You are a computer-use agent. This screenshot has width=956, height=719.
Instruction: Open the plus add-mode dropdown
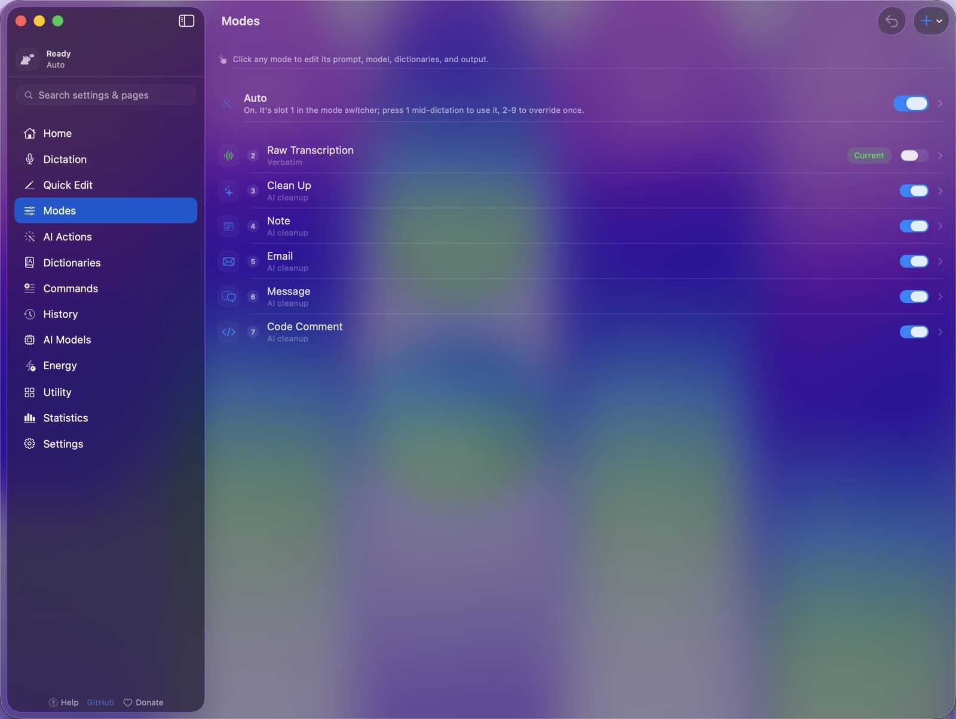[931, 21]
